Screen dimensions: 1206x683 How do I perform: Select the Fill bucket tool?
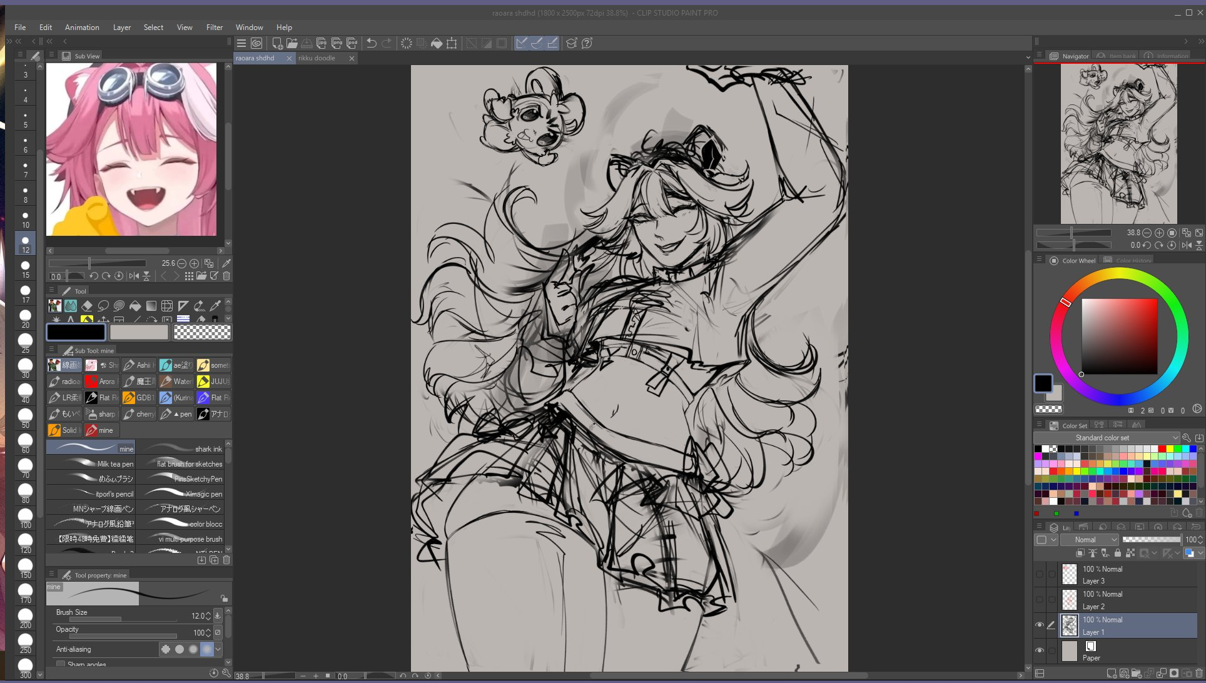(x=135, y=306)
